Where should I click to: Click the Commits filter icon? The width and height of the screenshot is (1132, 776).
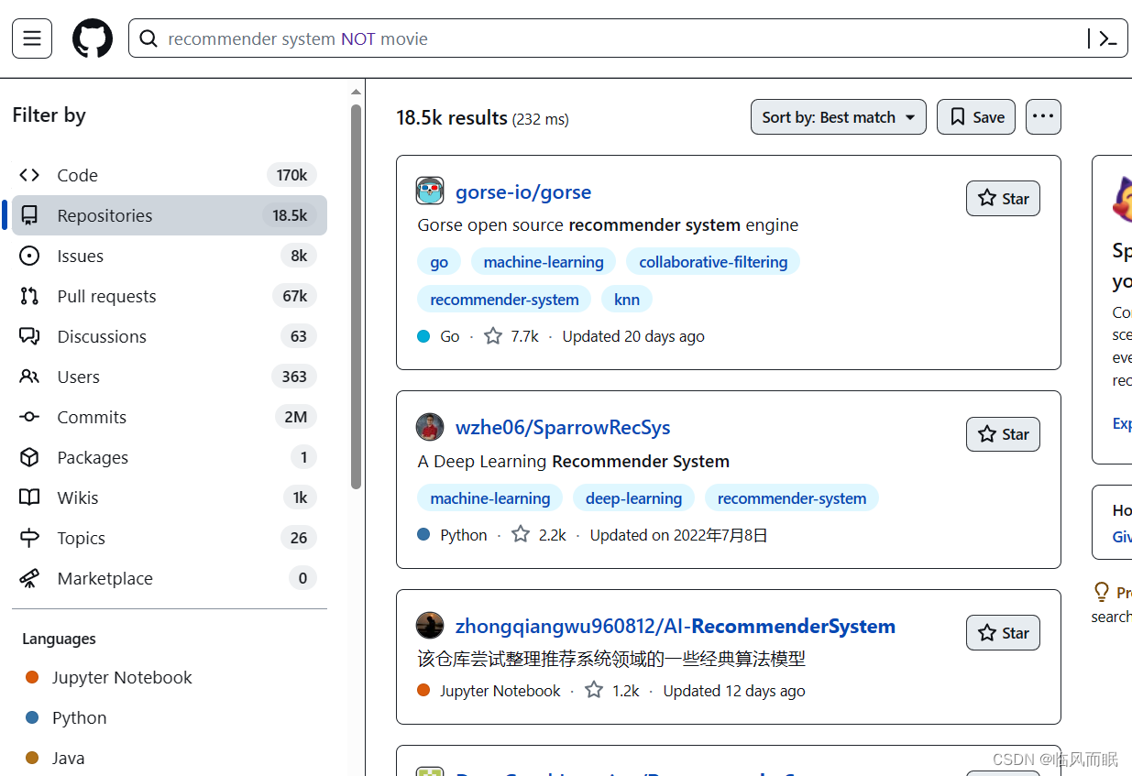coord(29,417)
